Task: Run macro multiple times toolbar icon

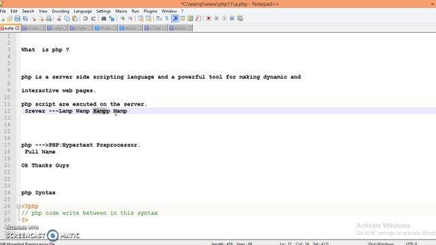Action: (x=232, y=18)
